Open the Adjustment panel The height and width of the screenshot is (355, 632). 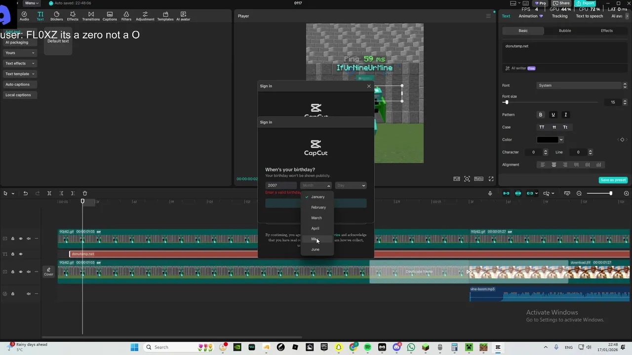pos(145,16)
